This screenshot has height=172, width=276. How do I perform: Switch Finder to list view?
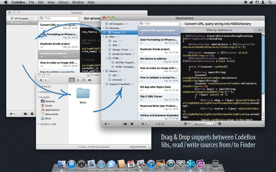[x=78, y=80]
